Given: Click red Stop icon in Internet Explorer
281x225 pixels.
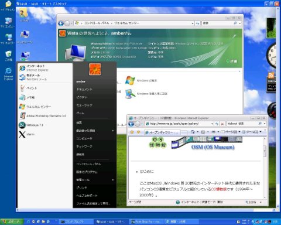Looking at the screenshot, I should (222, 124).
